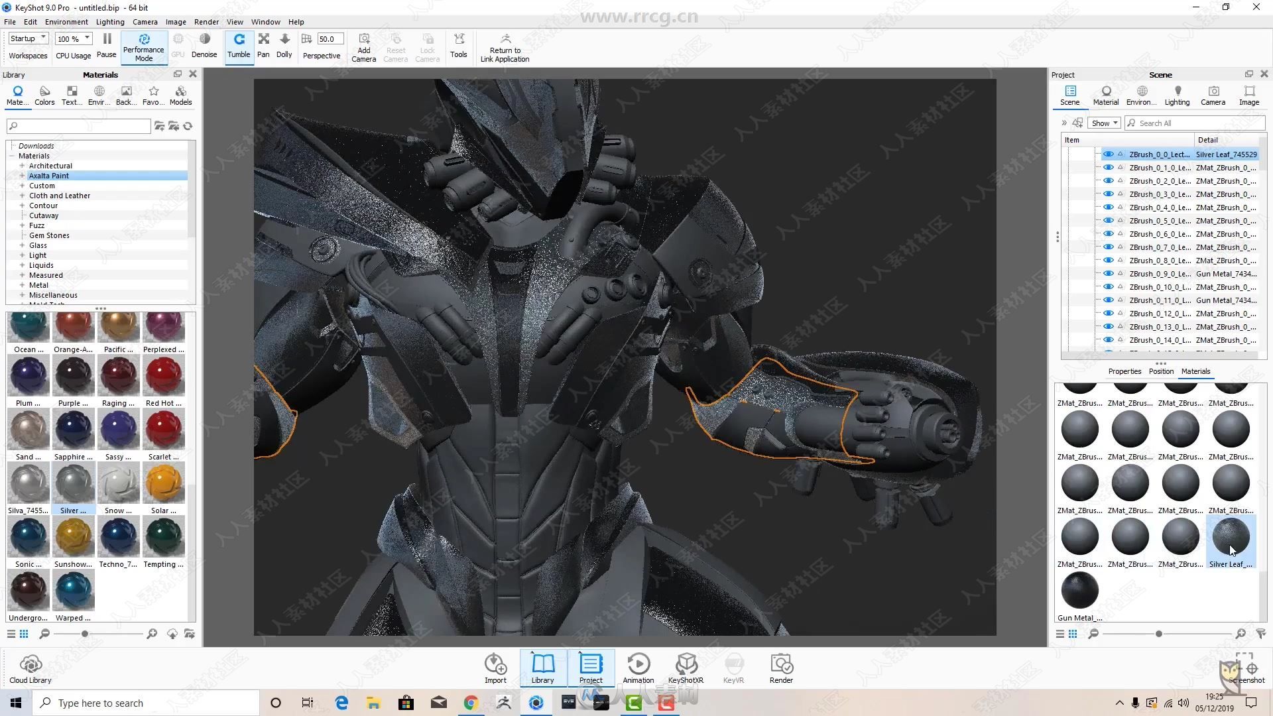Open the Render dialog
The height and width of the screenshot is (716, 1273).
[x=781, y=668]
